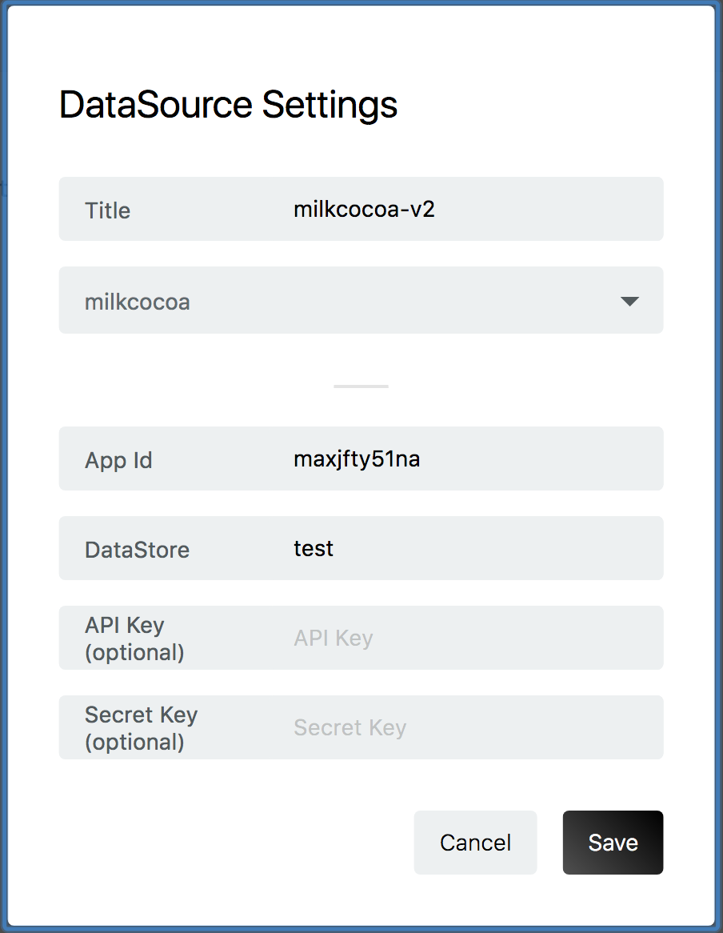
Task: Click the dropdown chevron next to milkcocoa
Action: click(629, 301)
